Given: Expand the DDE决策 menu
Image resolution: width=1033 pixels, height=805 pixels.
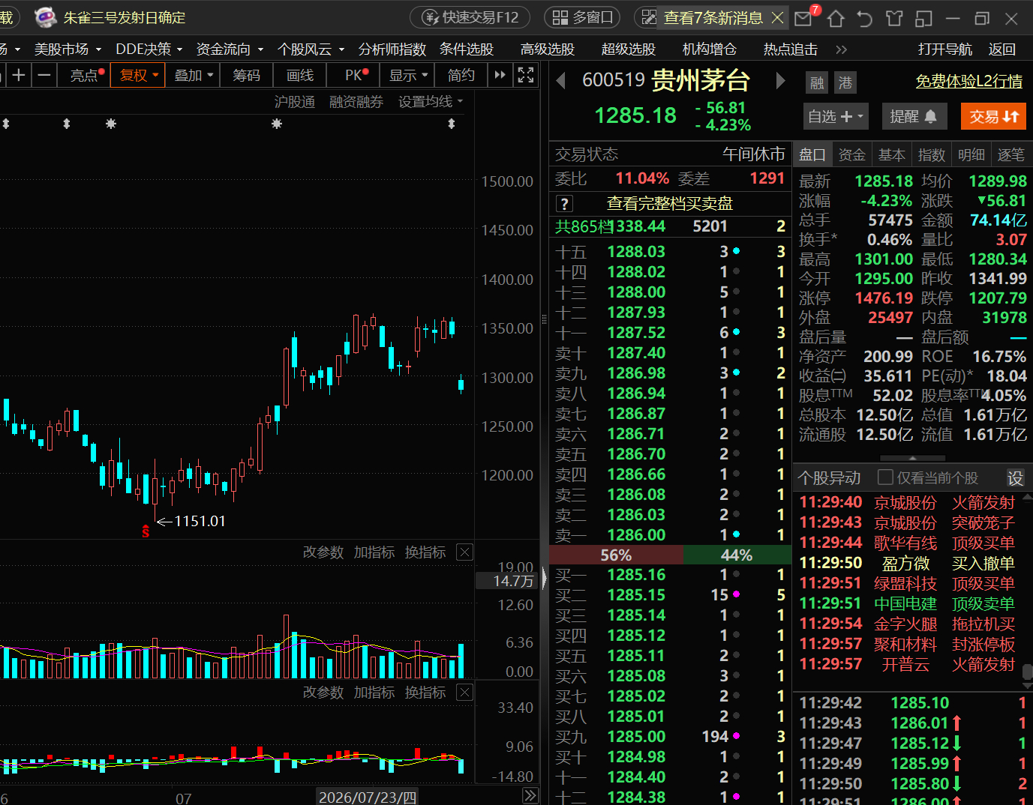Looking at the screenshot, I should [149, 49].
